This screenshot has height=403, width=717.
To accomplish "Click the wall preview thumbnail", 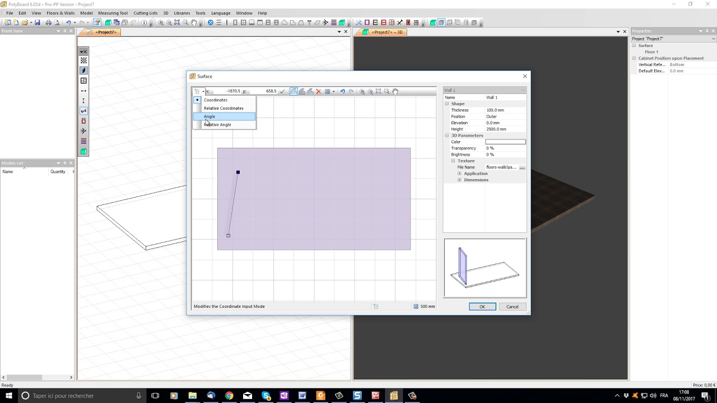I will 485,268.
